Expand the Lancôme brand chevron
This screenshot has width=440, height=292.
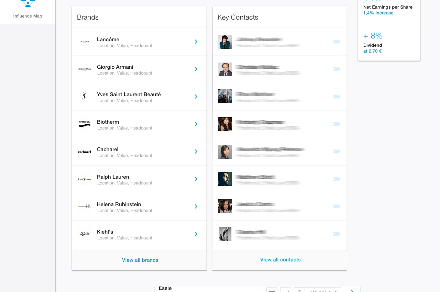(196, 42)
